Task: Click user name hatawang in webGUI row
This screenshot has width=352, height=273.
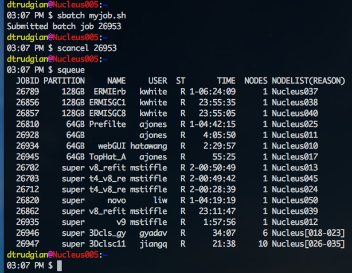Action: tap(148, 146)
